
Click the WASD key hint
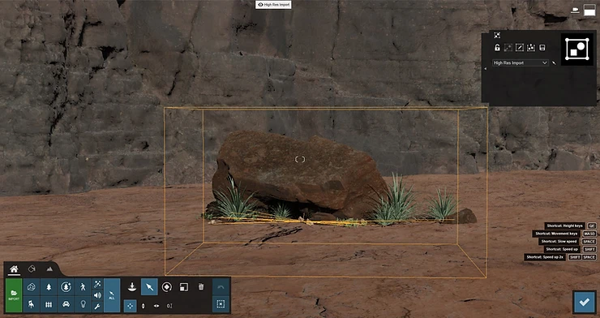point(589,234)
